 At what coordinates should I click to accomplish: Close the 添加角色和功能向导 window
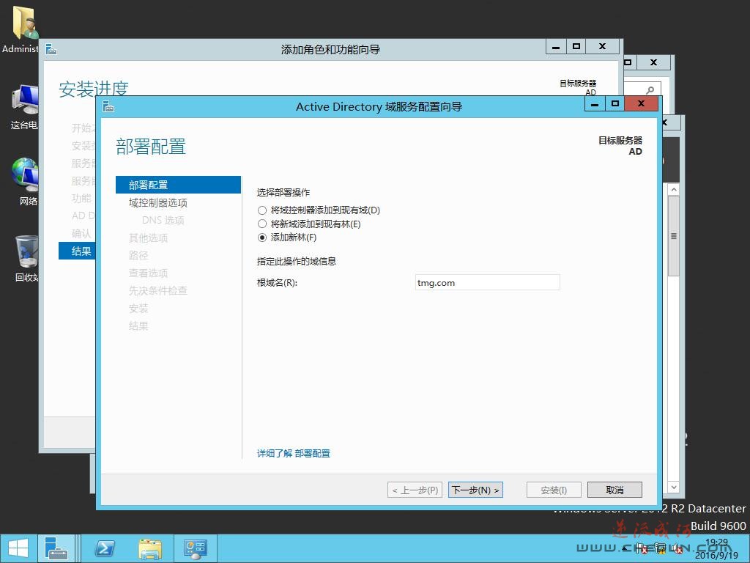pos(603,46)
